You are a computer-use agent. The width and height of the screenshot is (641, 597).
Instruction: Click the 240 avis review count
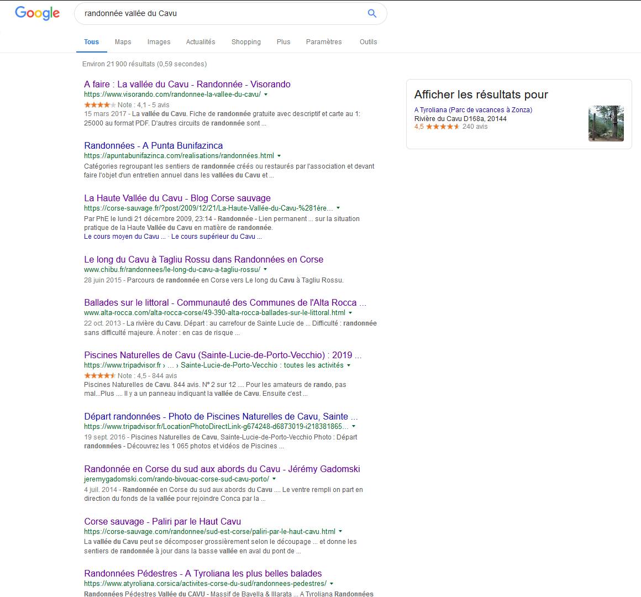(x=475, y=127)
